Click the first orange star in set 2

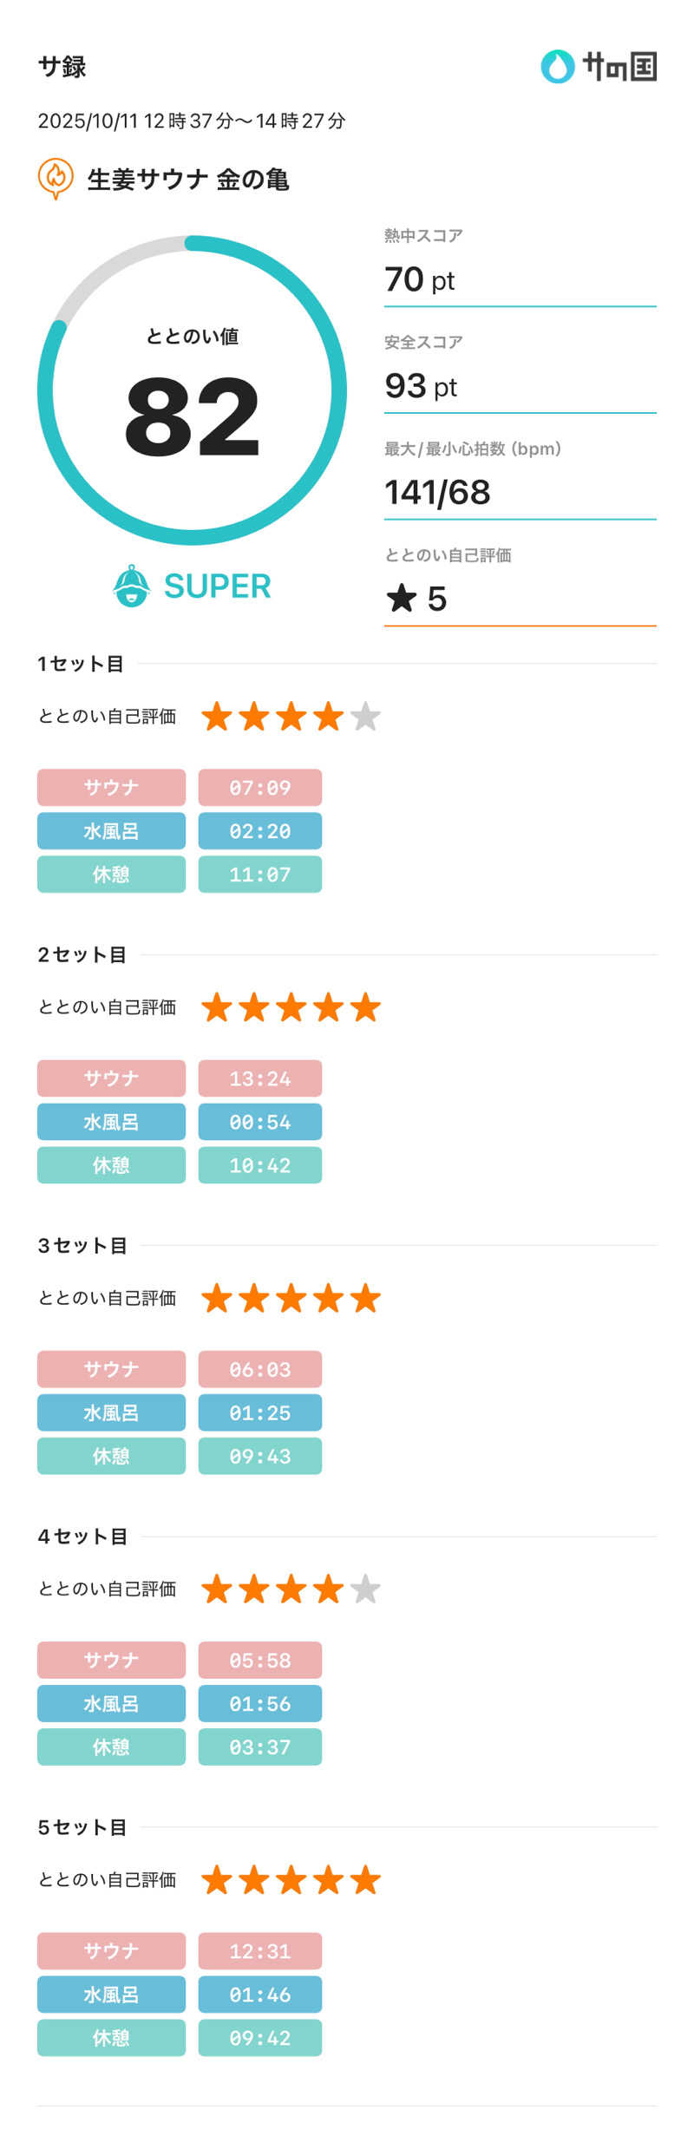pos(217,1007)
